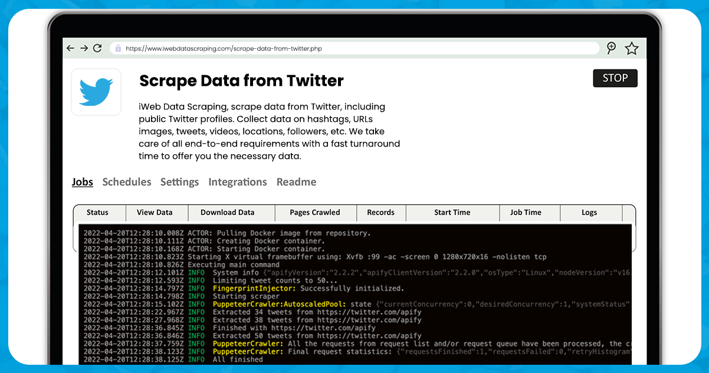This screenshot has width=709, height=373.
Task: Click the Status column header
Action: point(97,212)
